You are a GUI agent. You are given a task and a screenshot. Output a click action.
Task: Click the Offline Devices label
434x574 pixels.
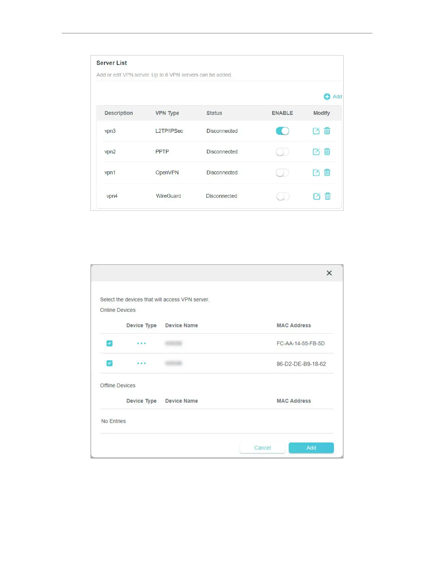pos(118,385)
